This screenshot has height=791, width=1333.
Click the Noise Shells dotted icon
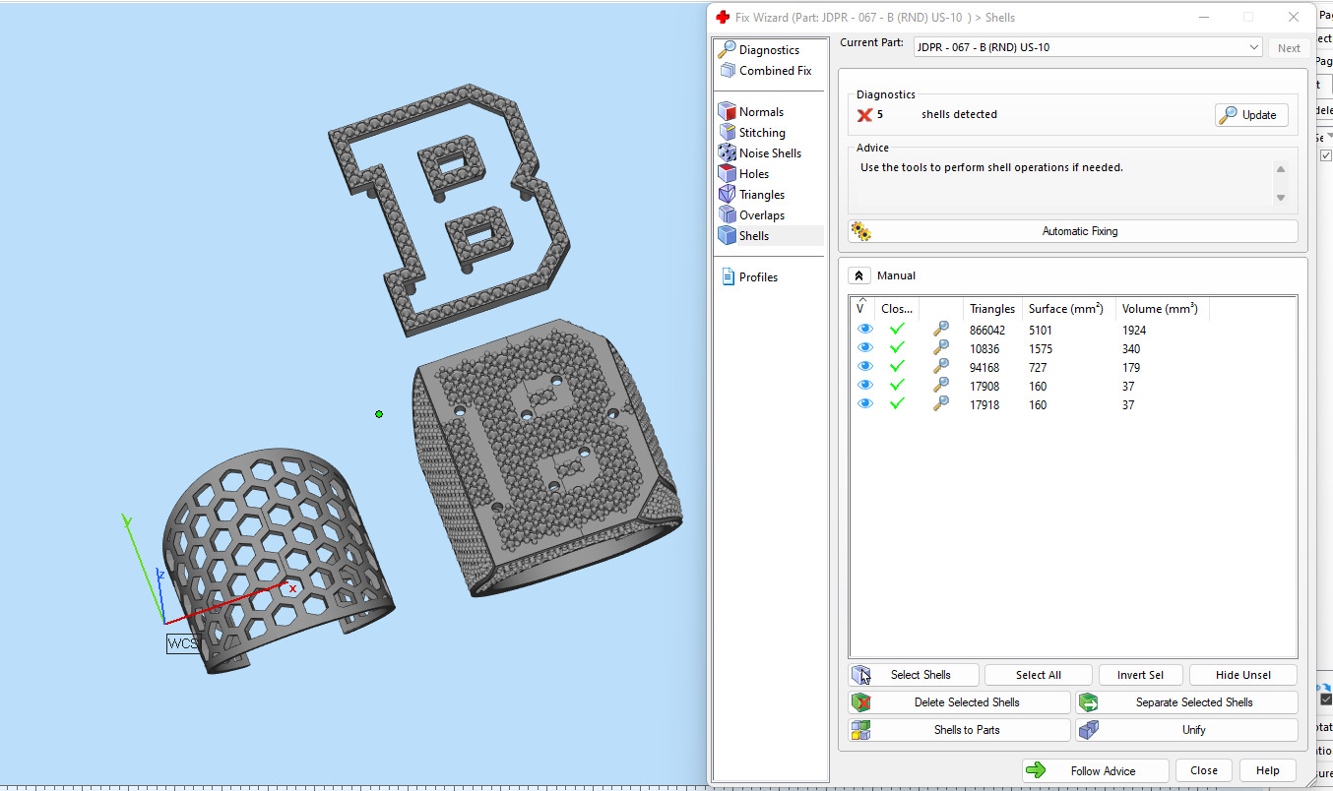[x=728, y=152]
